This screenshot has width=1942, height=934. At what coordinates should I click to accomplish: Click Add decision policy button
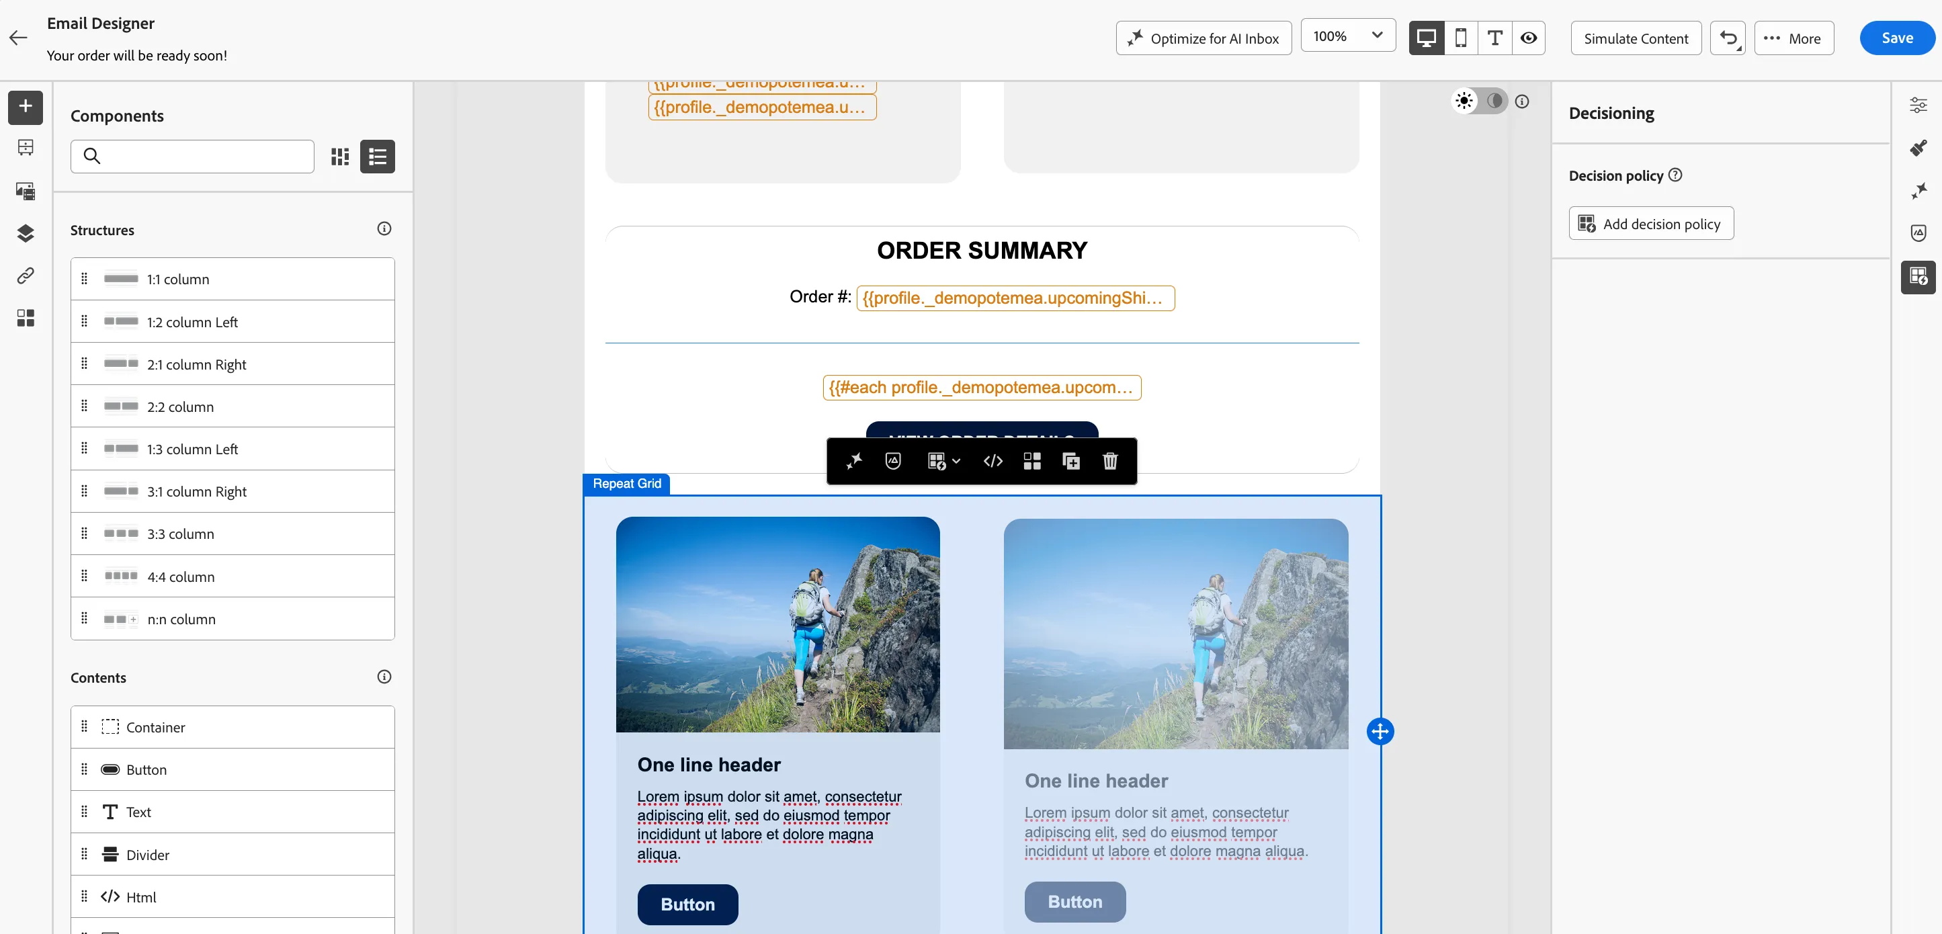[x=1651, y=223]
